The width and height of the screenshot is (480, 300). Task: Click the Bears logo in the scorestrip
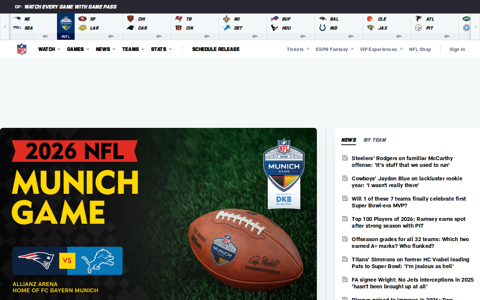tap(130, 19)
